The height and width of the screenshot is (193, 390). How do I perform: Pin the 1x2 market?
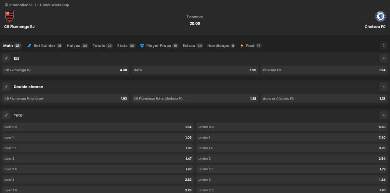point(6,58)
